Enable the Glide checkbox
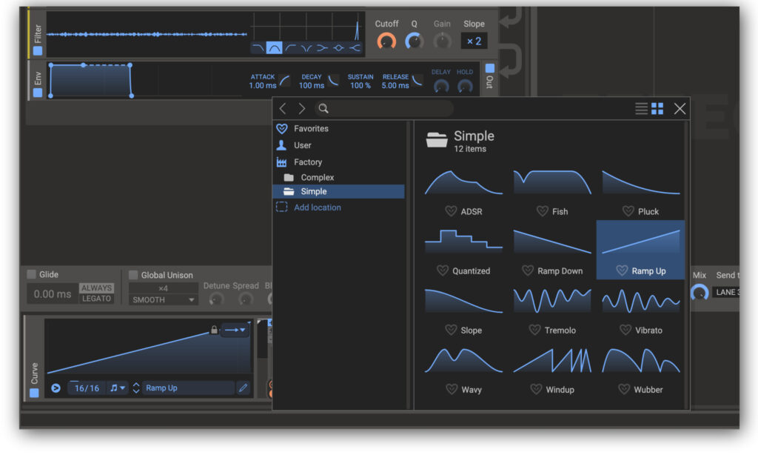The image size is (758, 455). (31, 274)
